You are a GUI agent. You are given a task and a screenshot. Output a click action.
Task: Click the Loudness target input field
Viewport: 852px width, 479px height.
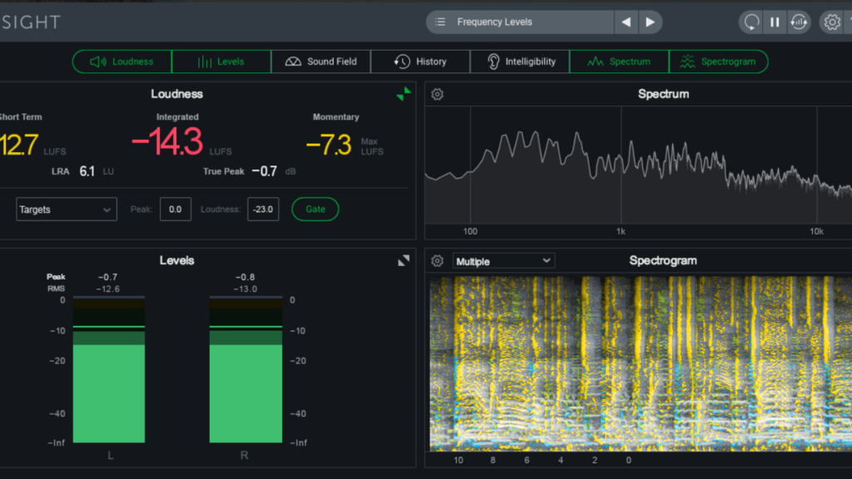(262, 210)
